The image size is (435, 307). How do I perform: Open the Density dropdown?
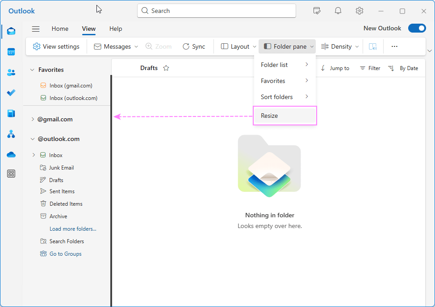click(340, 46)
